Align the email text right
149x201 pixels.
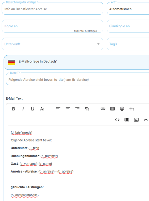77,109
